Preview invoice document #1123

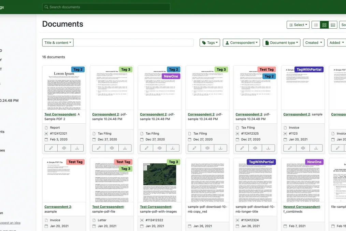point(303,148)
